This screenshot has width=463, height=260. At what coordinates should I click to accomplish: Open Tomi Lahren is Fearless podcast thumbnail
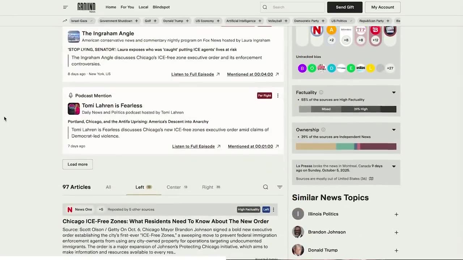click(x=74, y=109)
